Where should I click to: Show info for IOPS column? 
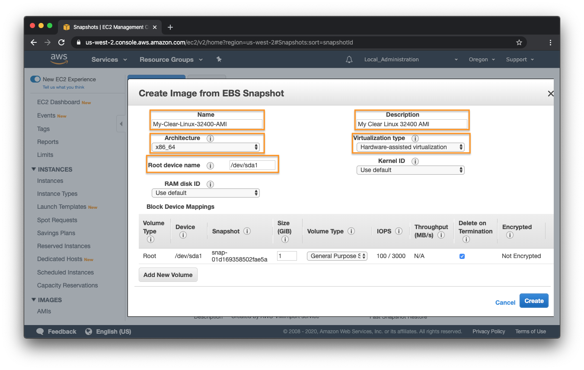point(399,231)
